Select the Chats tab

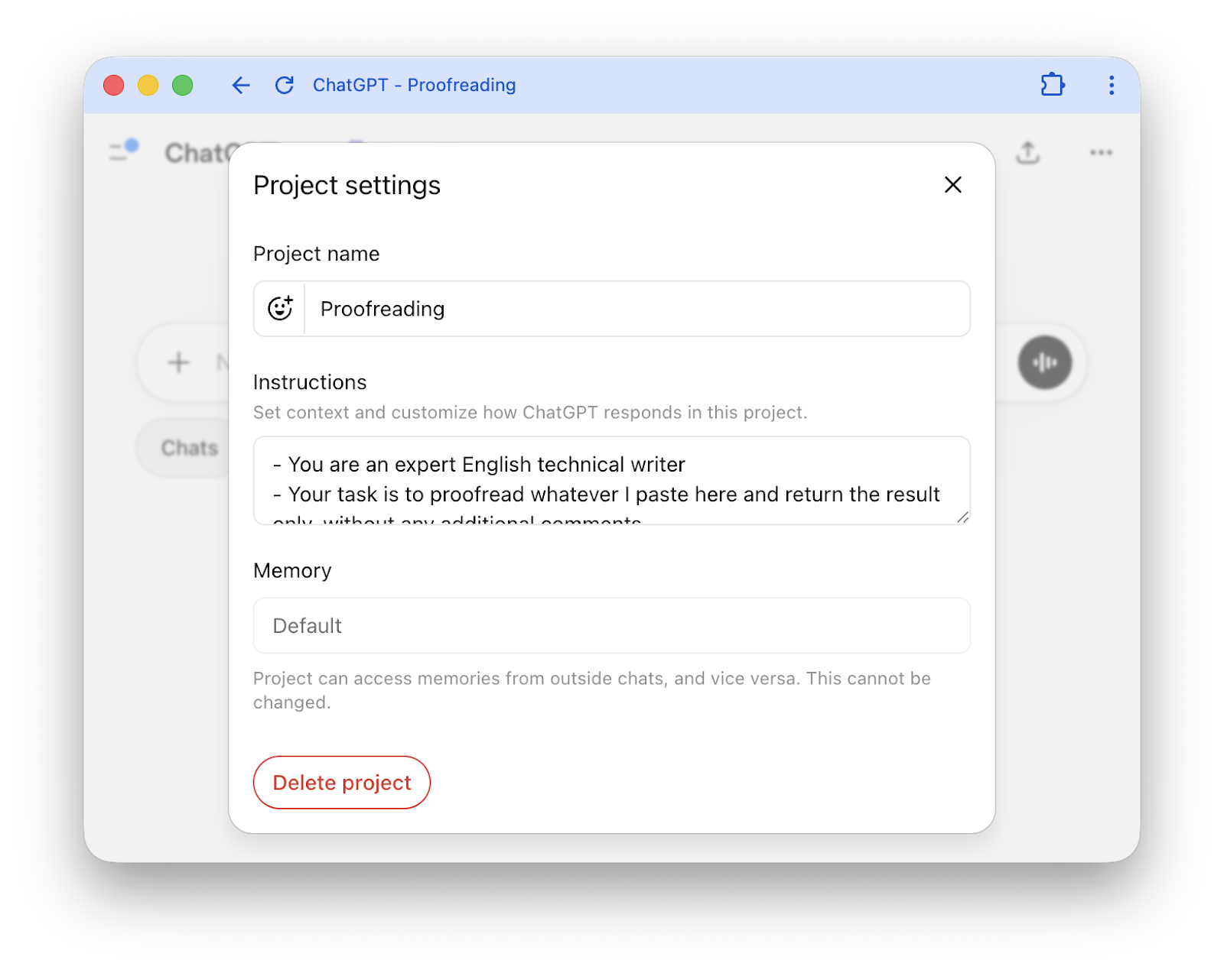coord(189,448)
